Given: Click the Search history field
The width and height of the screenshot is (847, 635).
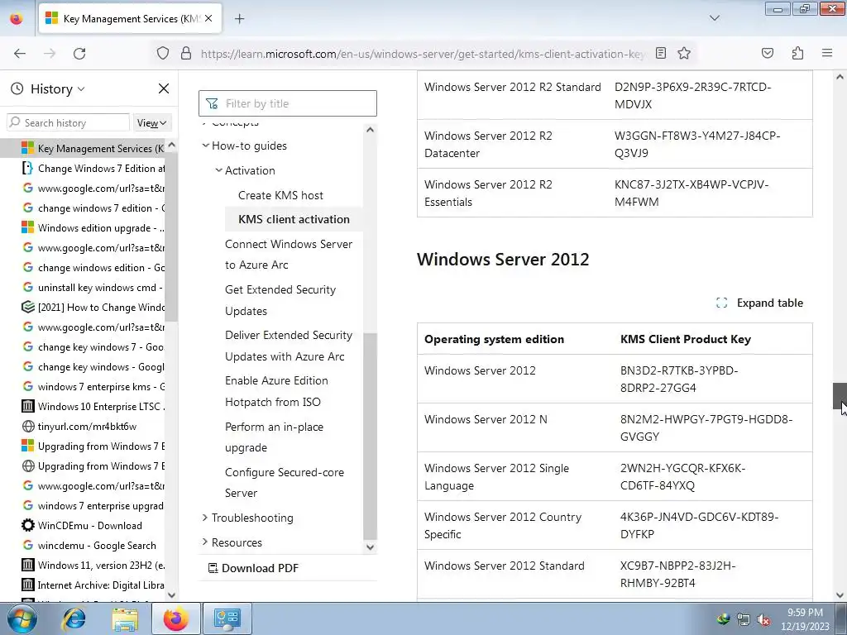Looking at the screenshot, I should [x=68, y=122].
